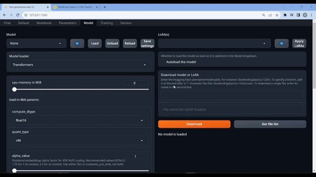Screen dimensions: 316x177
Task: Open the browser extensions puzzle icon
Action: 285,15
